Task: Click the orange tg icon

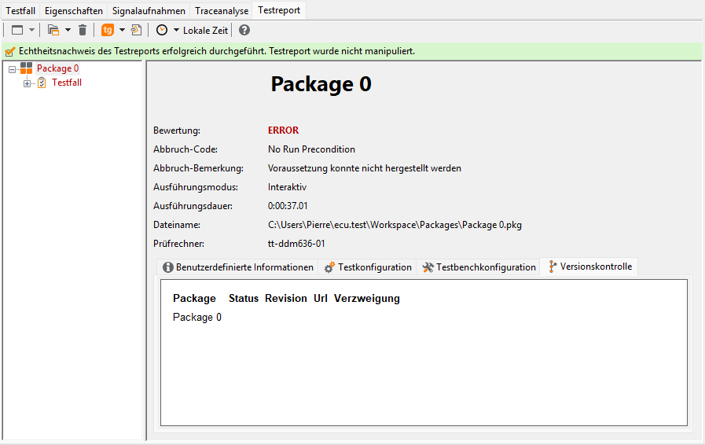Action: pos(108,30)
